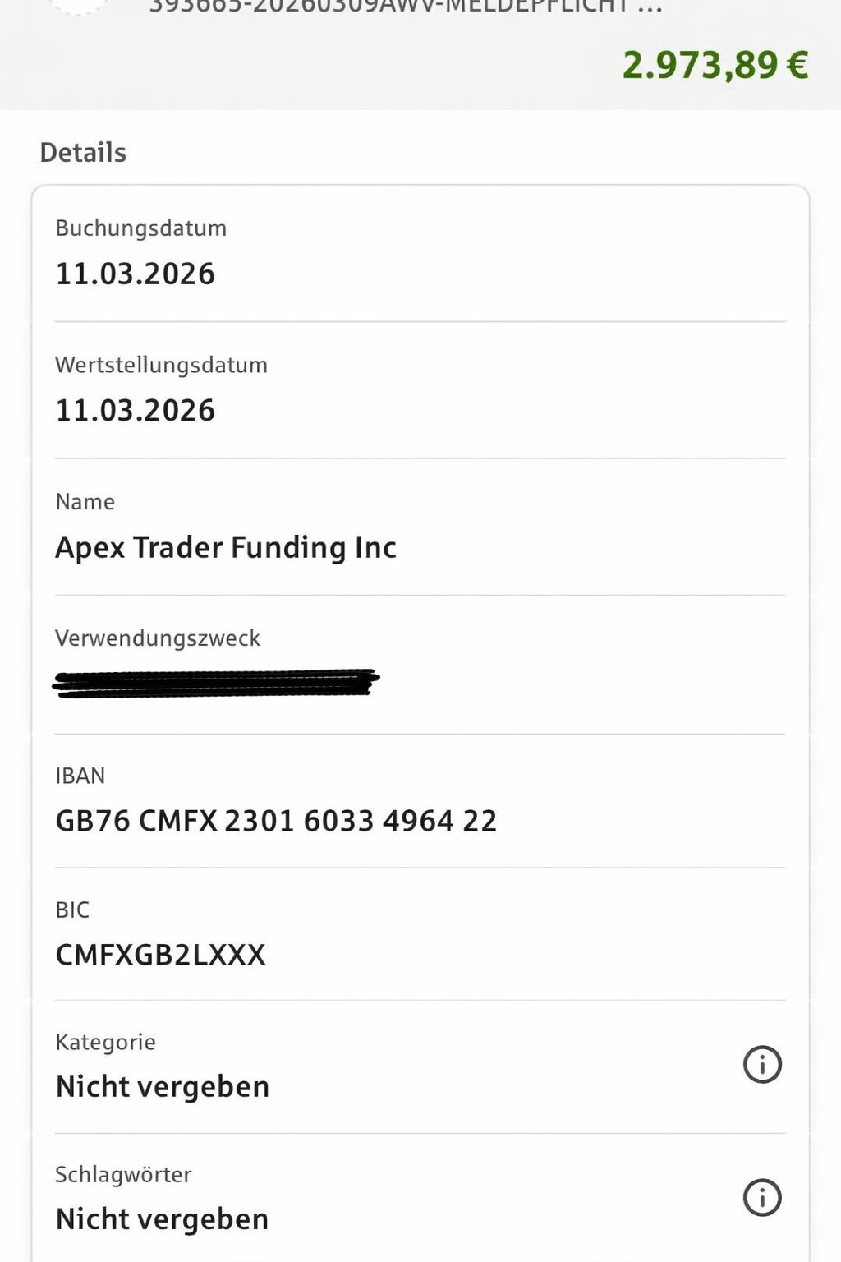Select the IBAN number starting with GB76
This screenshot has height=1262, width=841.
(276, 821)
